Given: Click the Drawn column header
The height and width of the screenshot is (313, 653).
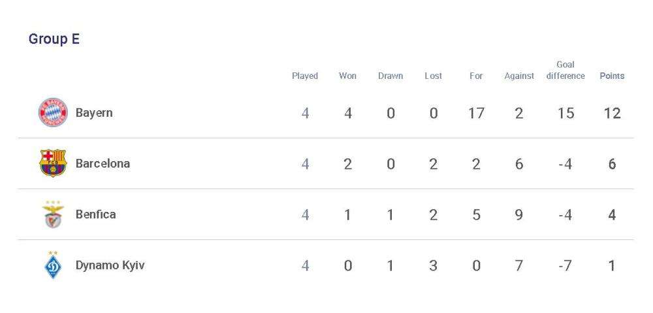Looking at the screenshot, I should tap(390, 76).
